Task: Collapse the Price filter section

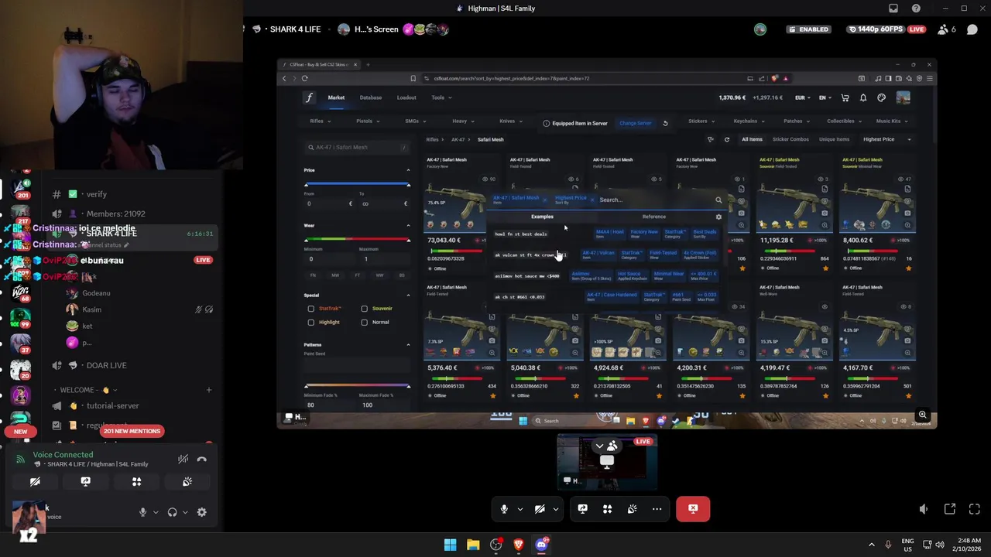Action: [408, 170]
